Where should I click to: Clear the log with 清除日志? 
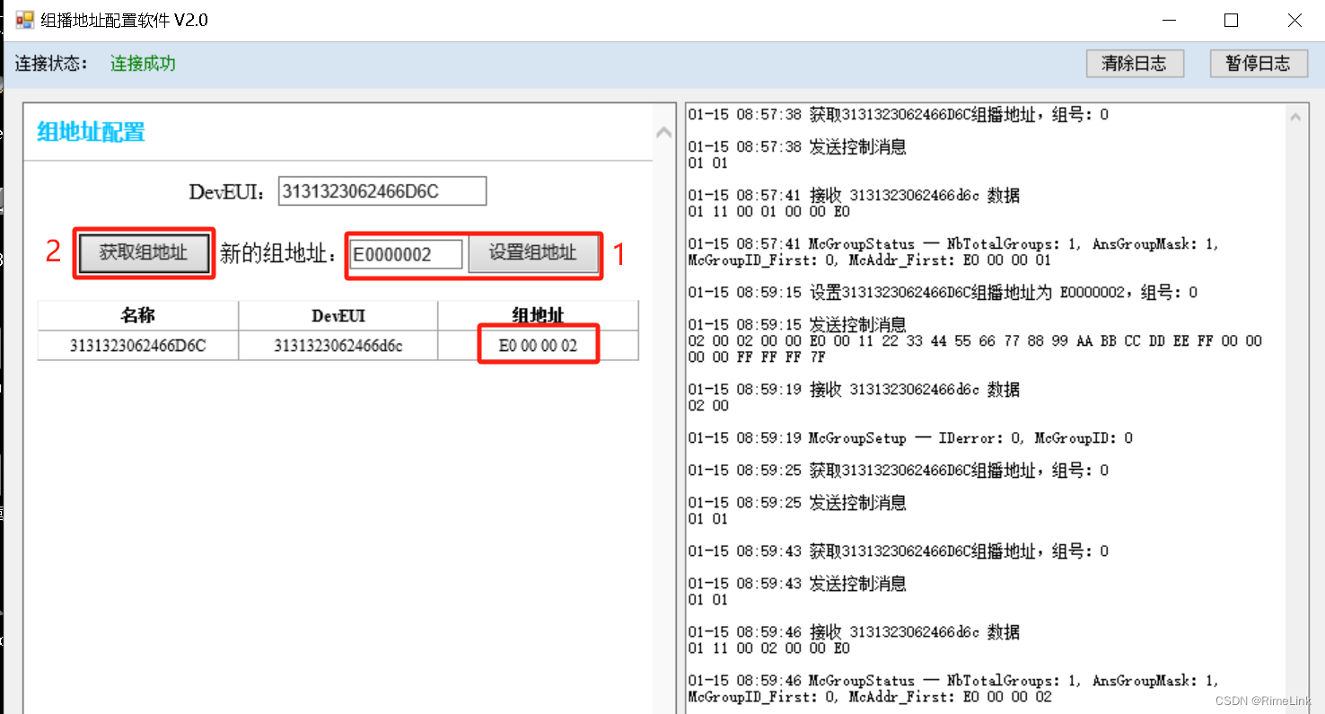coord(1134,64)
